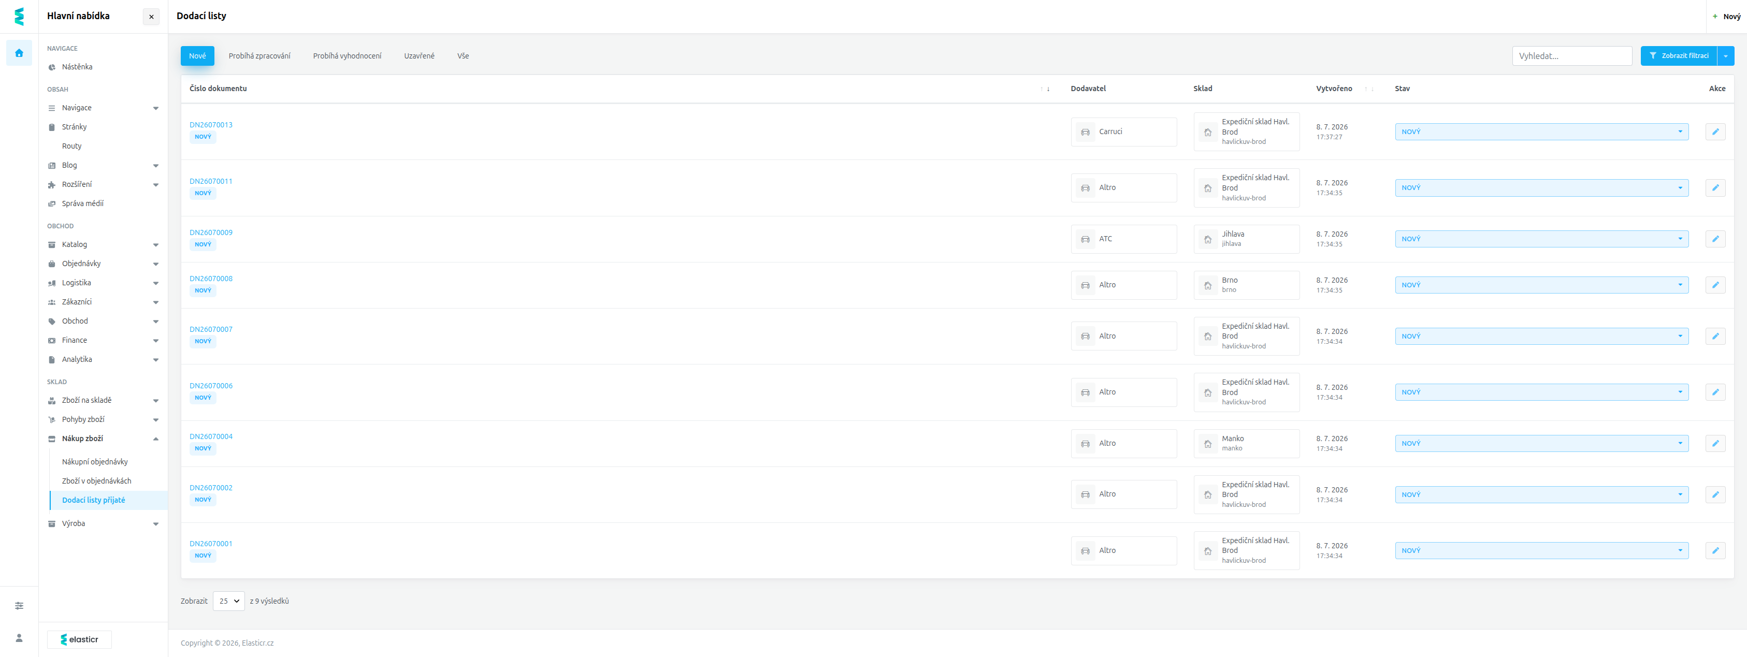Open the Stav dropdown for DN26070011
This screenshot has height=657, width=1747.
(1541, 188)
